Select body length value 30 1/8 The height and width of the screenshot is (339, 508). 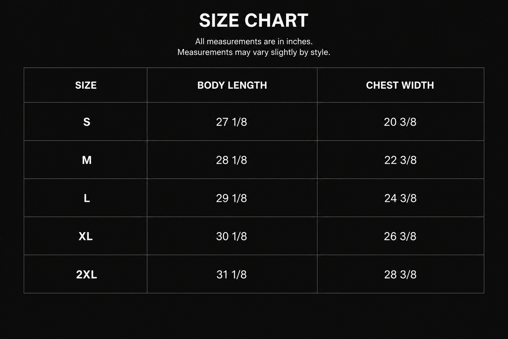coord(231,236)
